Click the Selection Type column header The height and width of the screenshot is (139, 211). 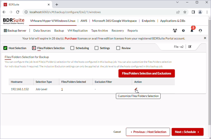click(44, 82)
